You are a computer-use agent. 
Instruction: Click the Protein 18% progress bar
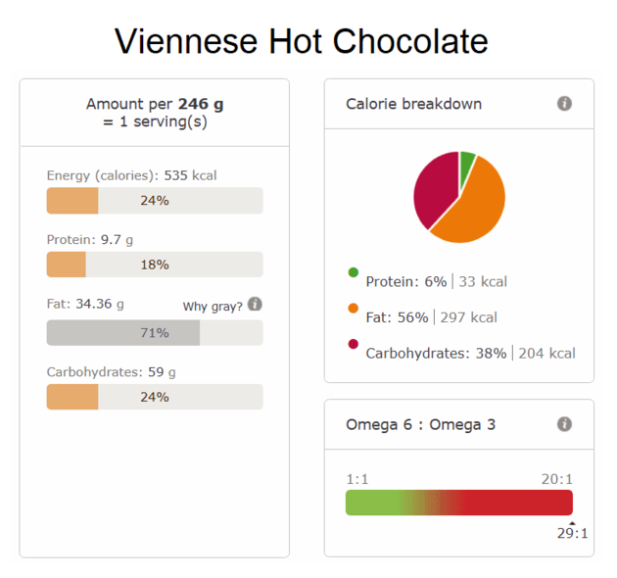(155, 265)
